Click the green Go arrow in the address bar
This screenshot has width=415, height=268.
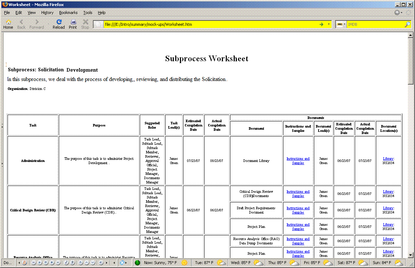click(x=321, y=24)
